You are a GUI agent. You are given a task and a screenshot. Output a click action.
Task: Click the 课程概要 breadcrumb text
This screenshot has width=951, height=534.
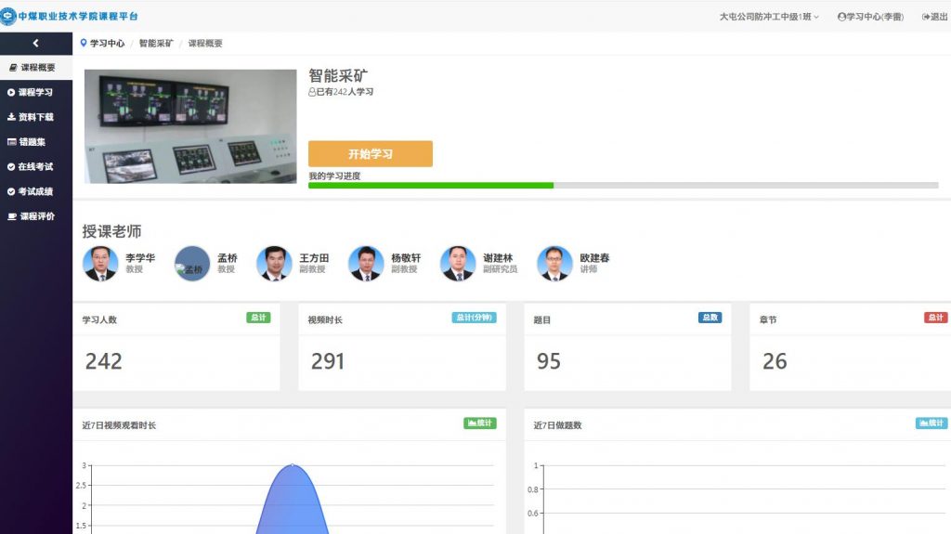point(205,43)
